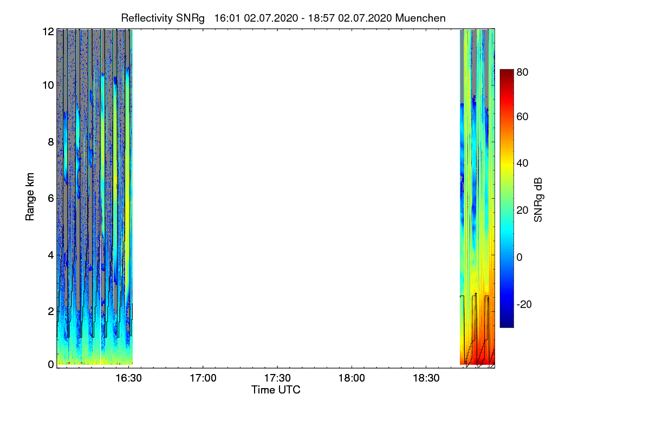Click the "SNRg dB" colorbar label

pyautogui.click(x=538, y=199)
